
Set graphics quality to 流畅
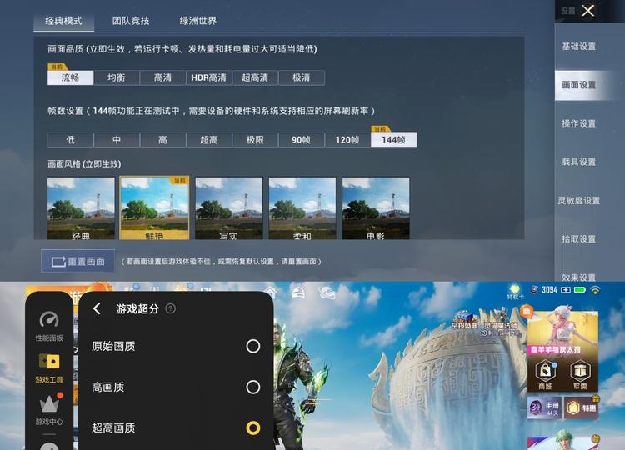click(x=71, y=77)
